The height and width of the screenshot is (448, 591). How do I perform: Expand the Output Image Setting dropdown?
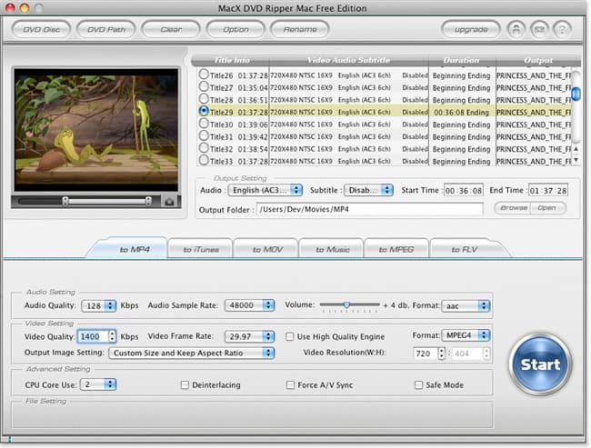click(191, 353)
